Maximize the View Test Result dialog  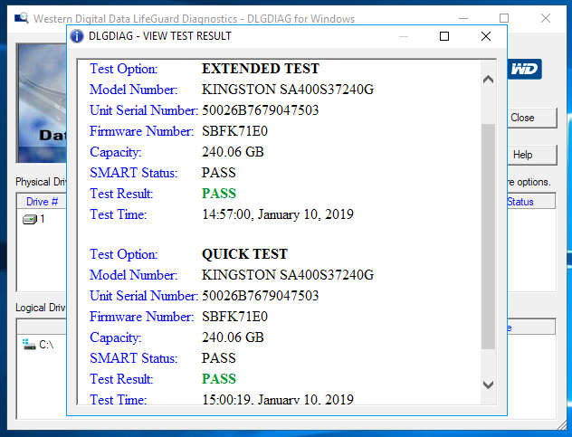click(444, 36)
